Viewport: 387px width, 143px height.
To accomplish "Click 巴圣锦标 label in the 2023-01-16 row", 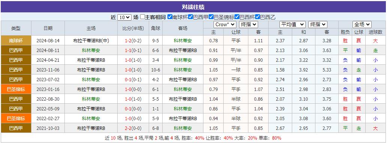I will point(16,89).
